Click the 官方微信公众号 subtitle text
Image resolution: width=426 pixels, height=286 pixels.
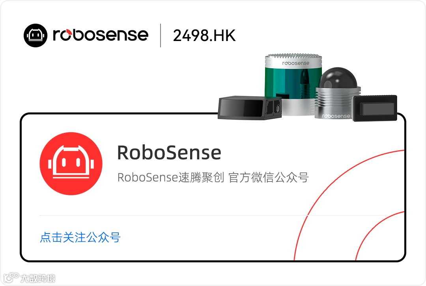(x=269, y=178)
